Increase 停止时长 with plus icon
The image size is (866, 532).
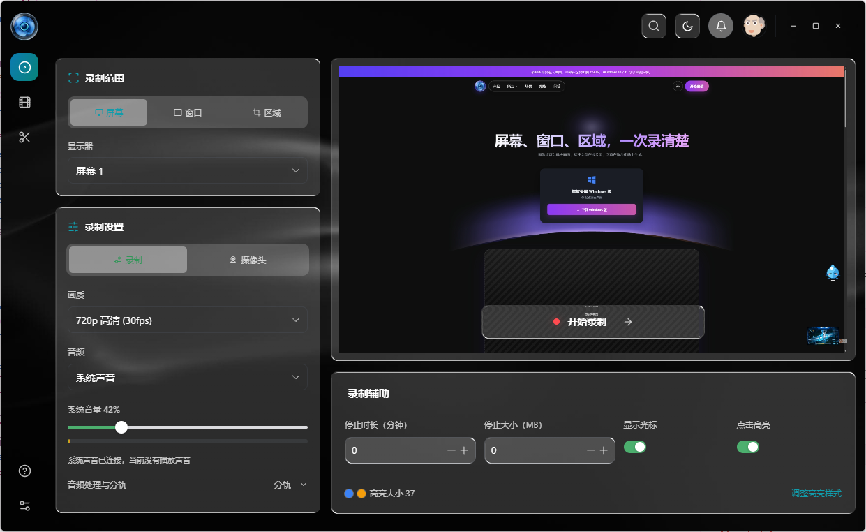pos(464,450)
